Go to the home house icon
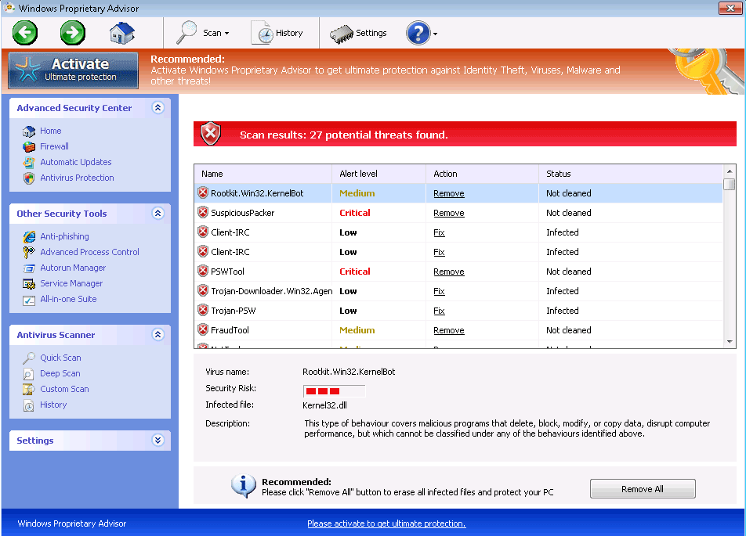The image size is (746, 536). [x=121, y=33]
